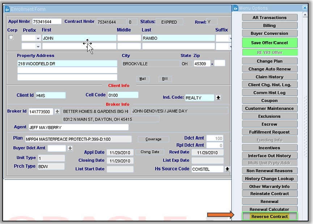Viewport: 313px width, 224px height.
Task: Click the green Save Offer/Cancel button
Action: tap(270, 43)
